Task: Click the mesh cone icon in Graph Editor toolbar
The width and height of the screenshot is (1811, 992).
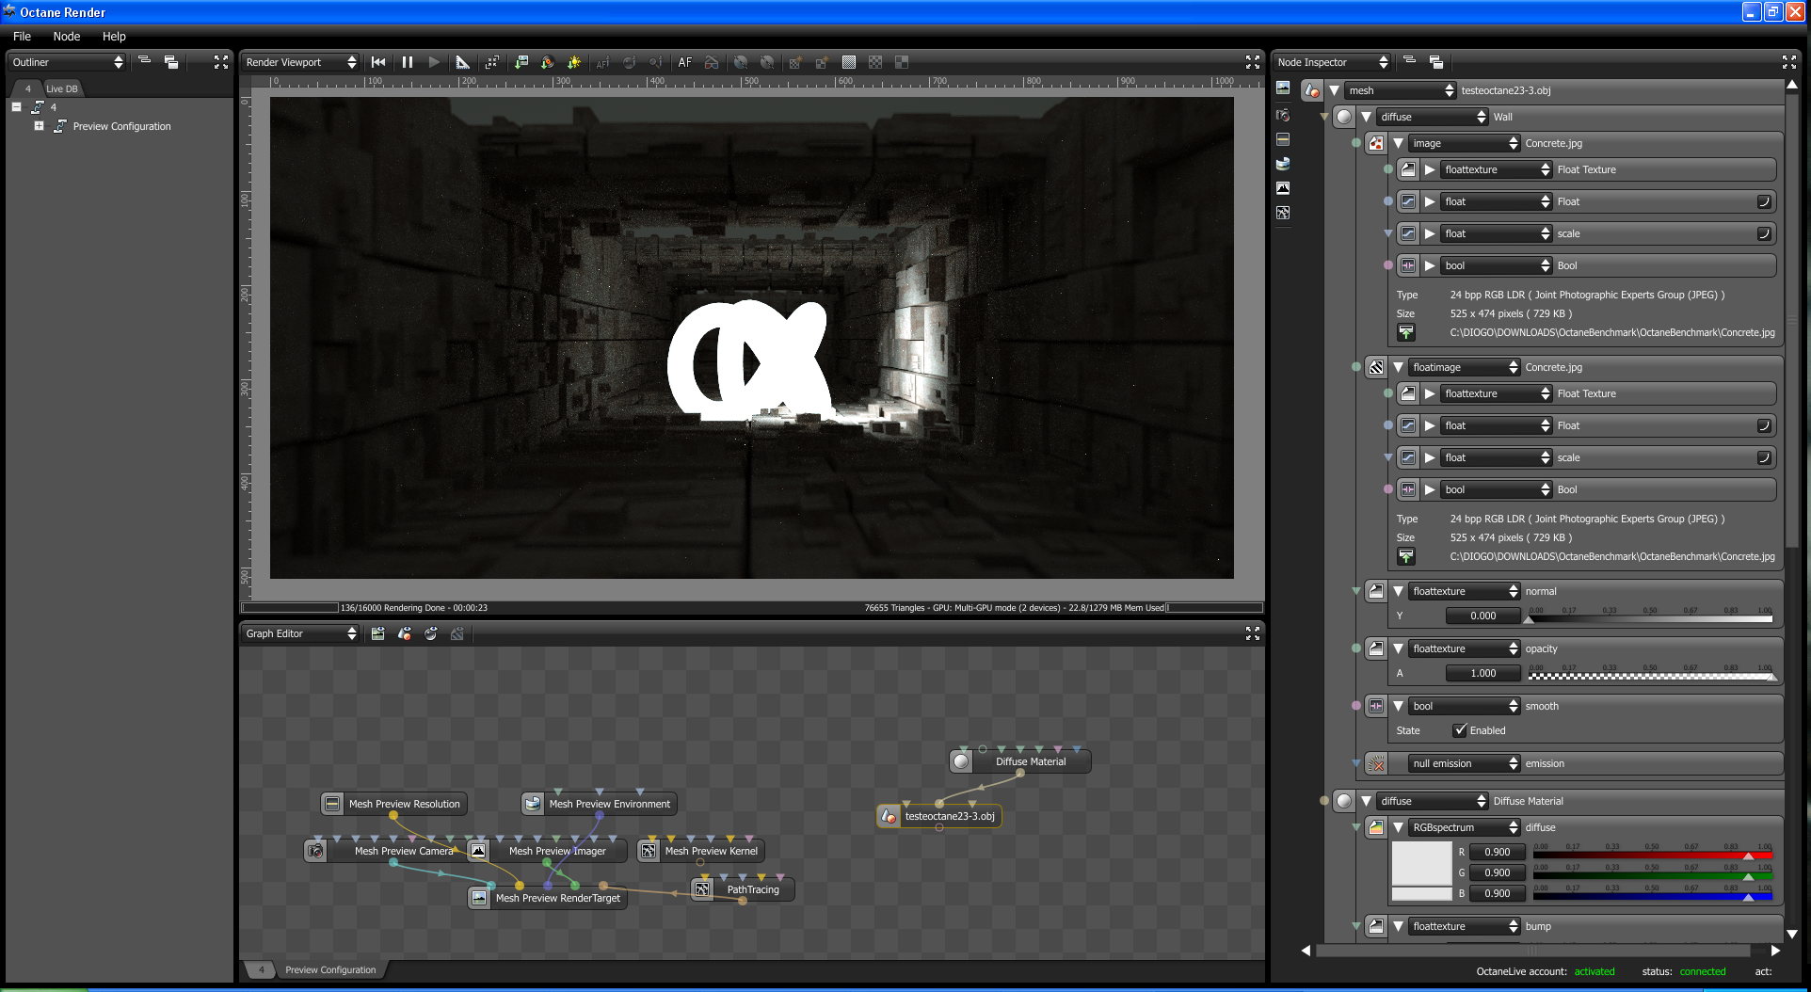Action: coord(405,633)
